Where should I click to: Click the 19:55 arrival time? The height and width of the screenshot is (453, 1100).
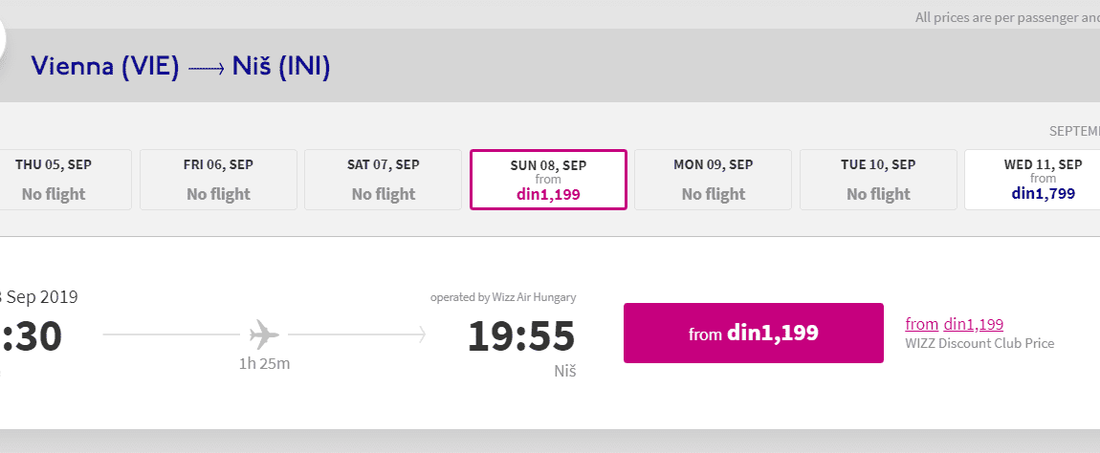pos(521,335)
